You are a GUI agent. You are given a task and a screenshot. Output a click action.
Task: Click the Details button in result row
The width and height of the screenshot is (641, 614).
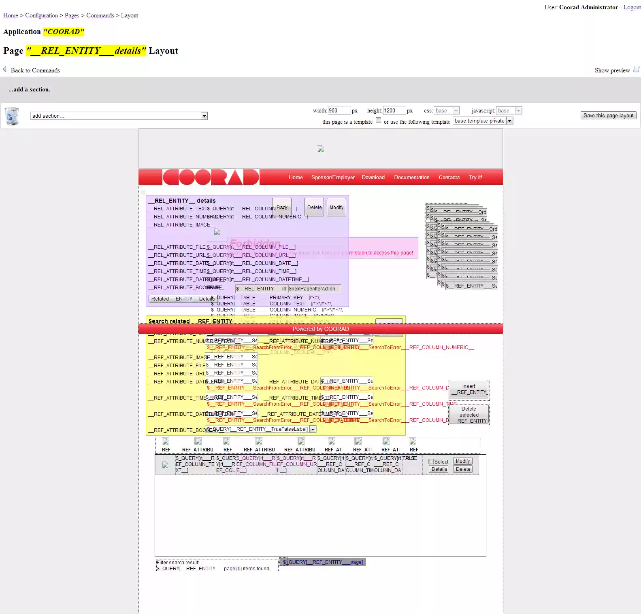tap(439, 469)
